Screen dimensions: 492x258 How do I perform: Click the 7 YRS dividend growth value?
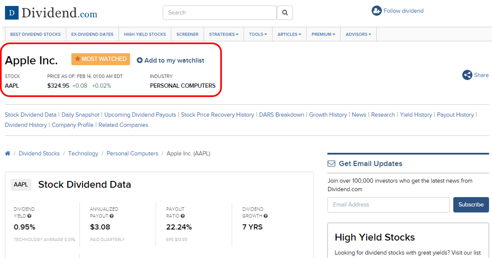pyautogui.click(x=252, y=227)
